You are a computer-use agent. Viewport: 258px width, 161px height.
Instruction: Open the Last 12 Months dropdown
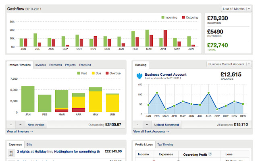pos(236,8)
